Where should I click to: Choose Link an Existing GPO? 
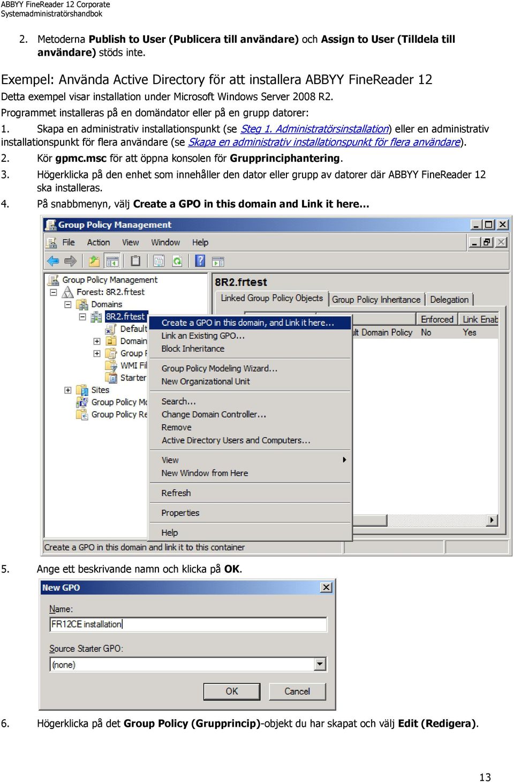[x=250, y=336]
